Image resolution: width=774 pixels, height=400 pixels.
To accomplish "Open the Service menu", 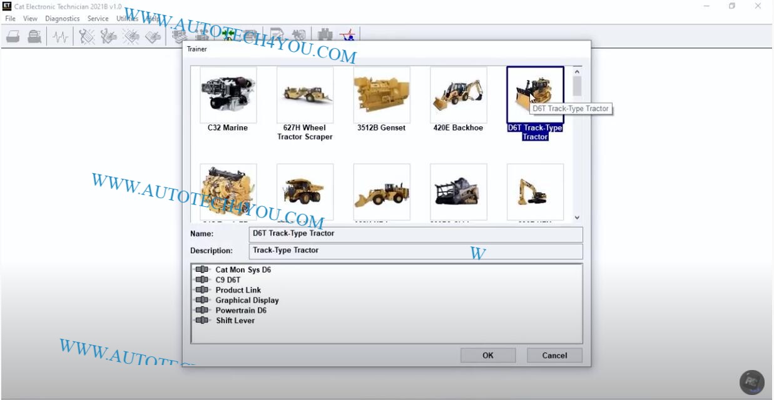I will (98, 19).
